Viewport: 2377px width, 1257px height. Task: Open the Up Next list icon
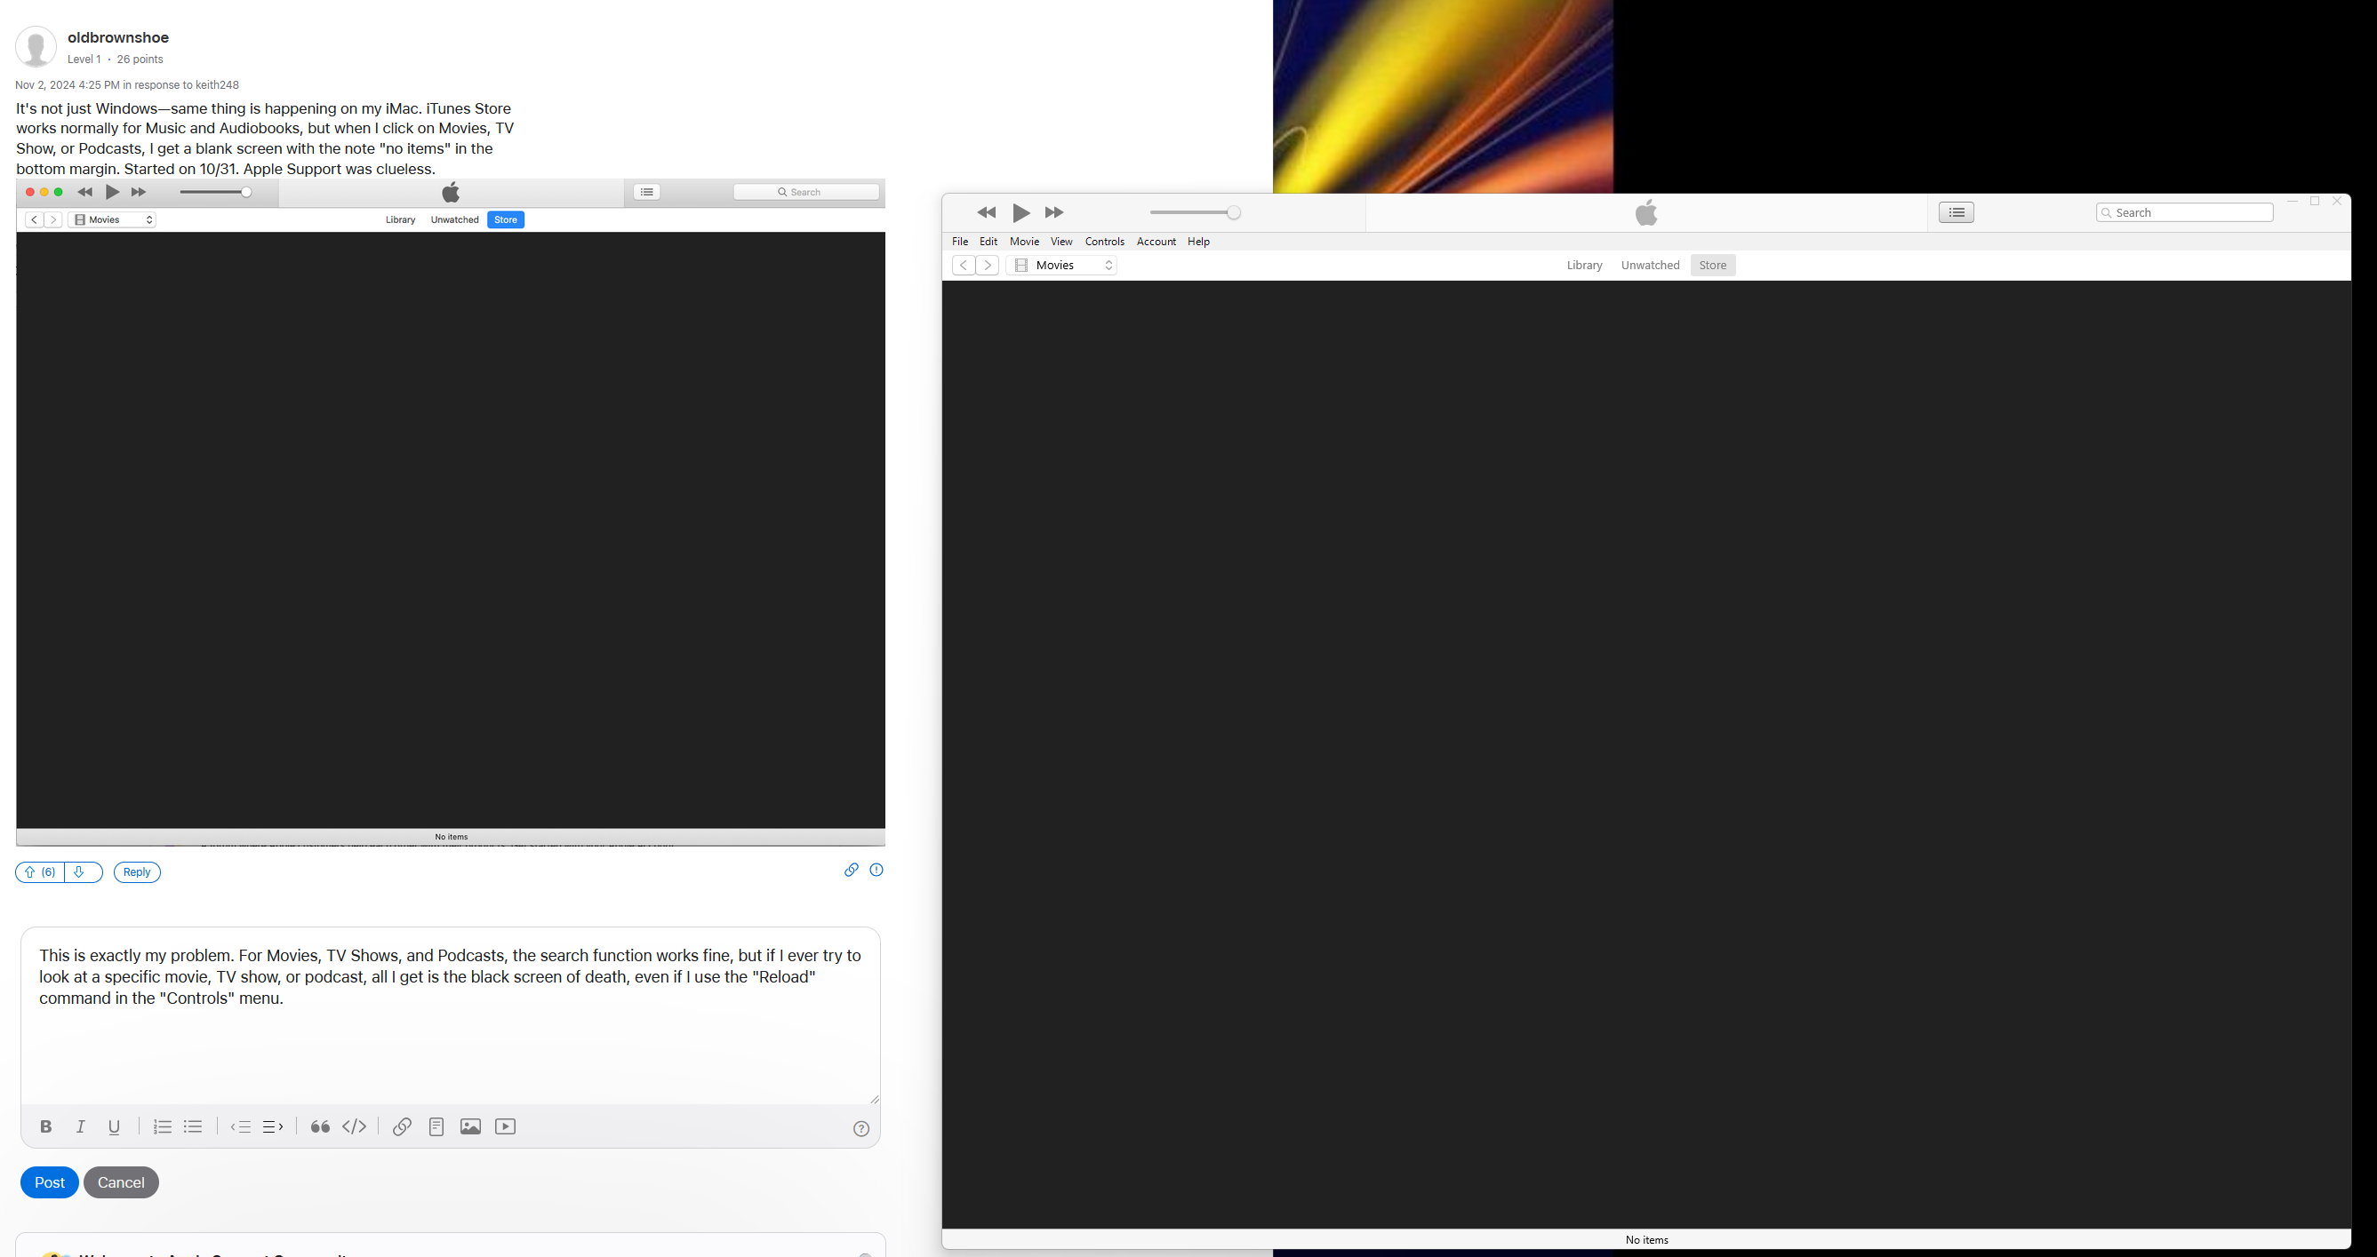(x=1957, y=213)
